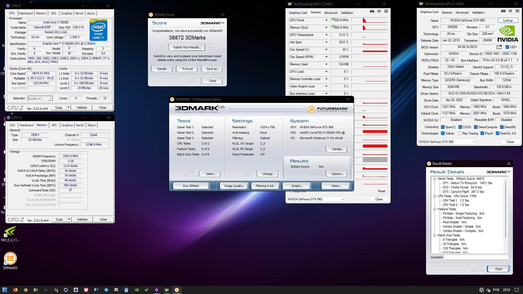Switch to SPD tab in Memory CPU-Z window
This screenshot has height=294, width=523.
(54, 125)
